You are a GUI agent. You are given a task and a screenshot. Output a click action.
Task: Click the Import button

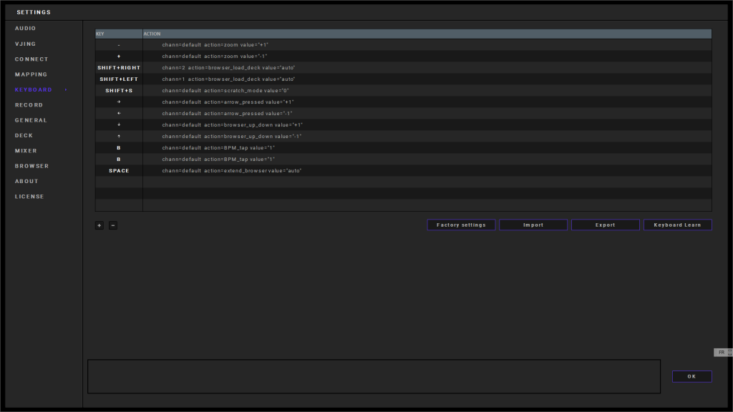[x=533, y=225]
